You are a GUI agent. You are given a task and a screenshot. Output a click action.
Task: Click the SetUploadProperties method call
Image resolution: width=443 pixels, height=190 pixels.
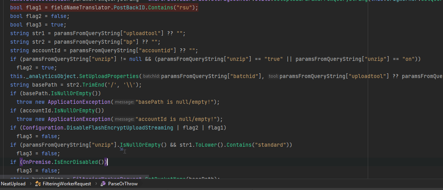tap(109, 76)
